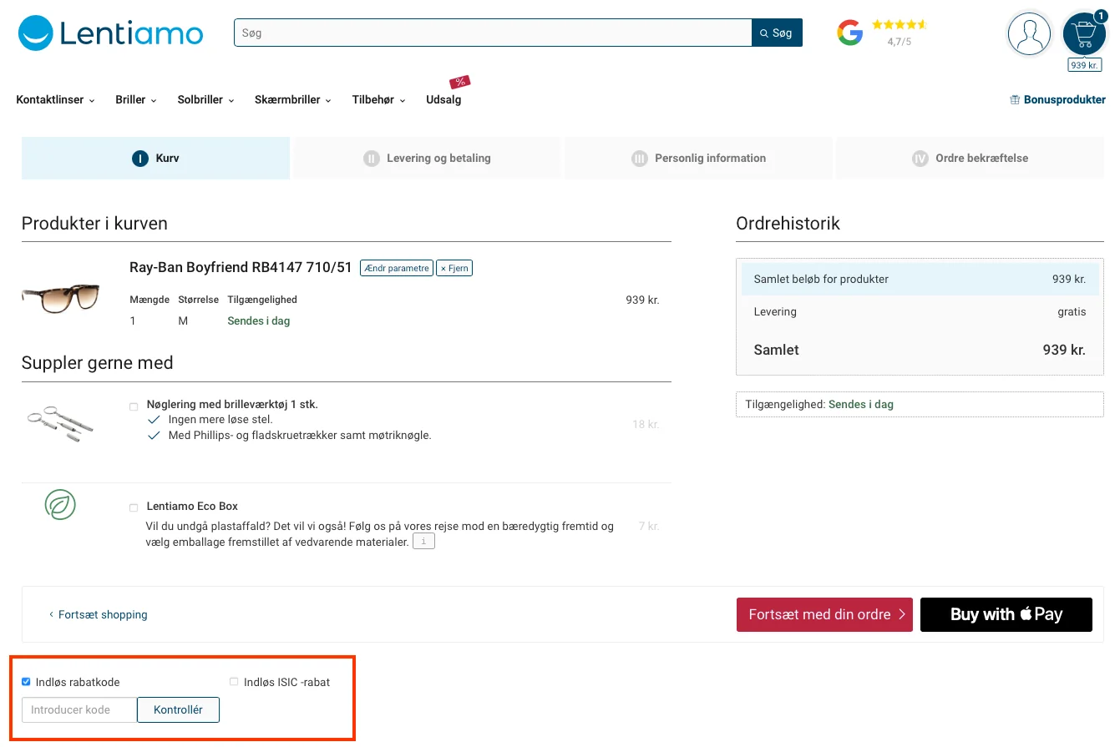The image size is (1120, 747).
Task: Click the Udsalg percent sale tag
Action: tap(459, 82)
